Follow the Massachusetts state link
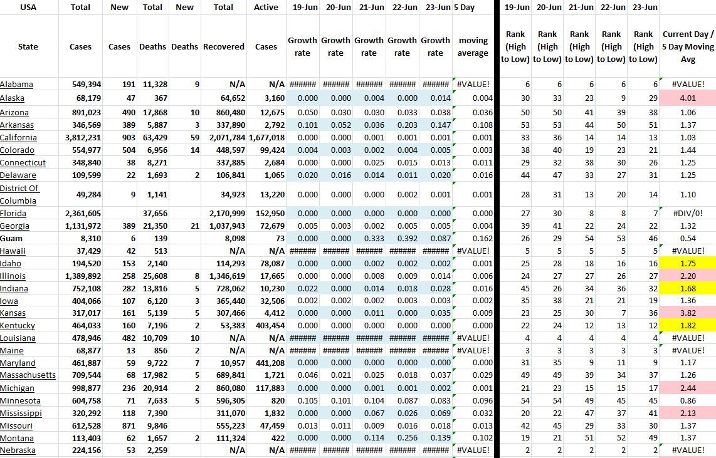Image resolution: width=716 pixels, height=458 pixels. [28, 375]
